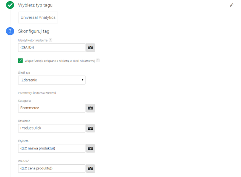Select the Universal Analytics tag type

38,17
